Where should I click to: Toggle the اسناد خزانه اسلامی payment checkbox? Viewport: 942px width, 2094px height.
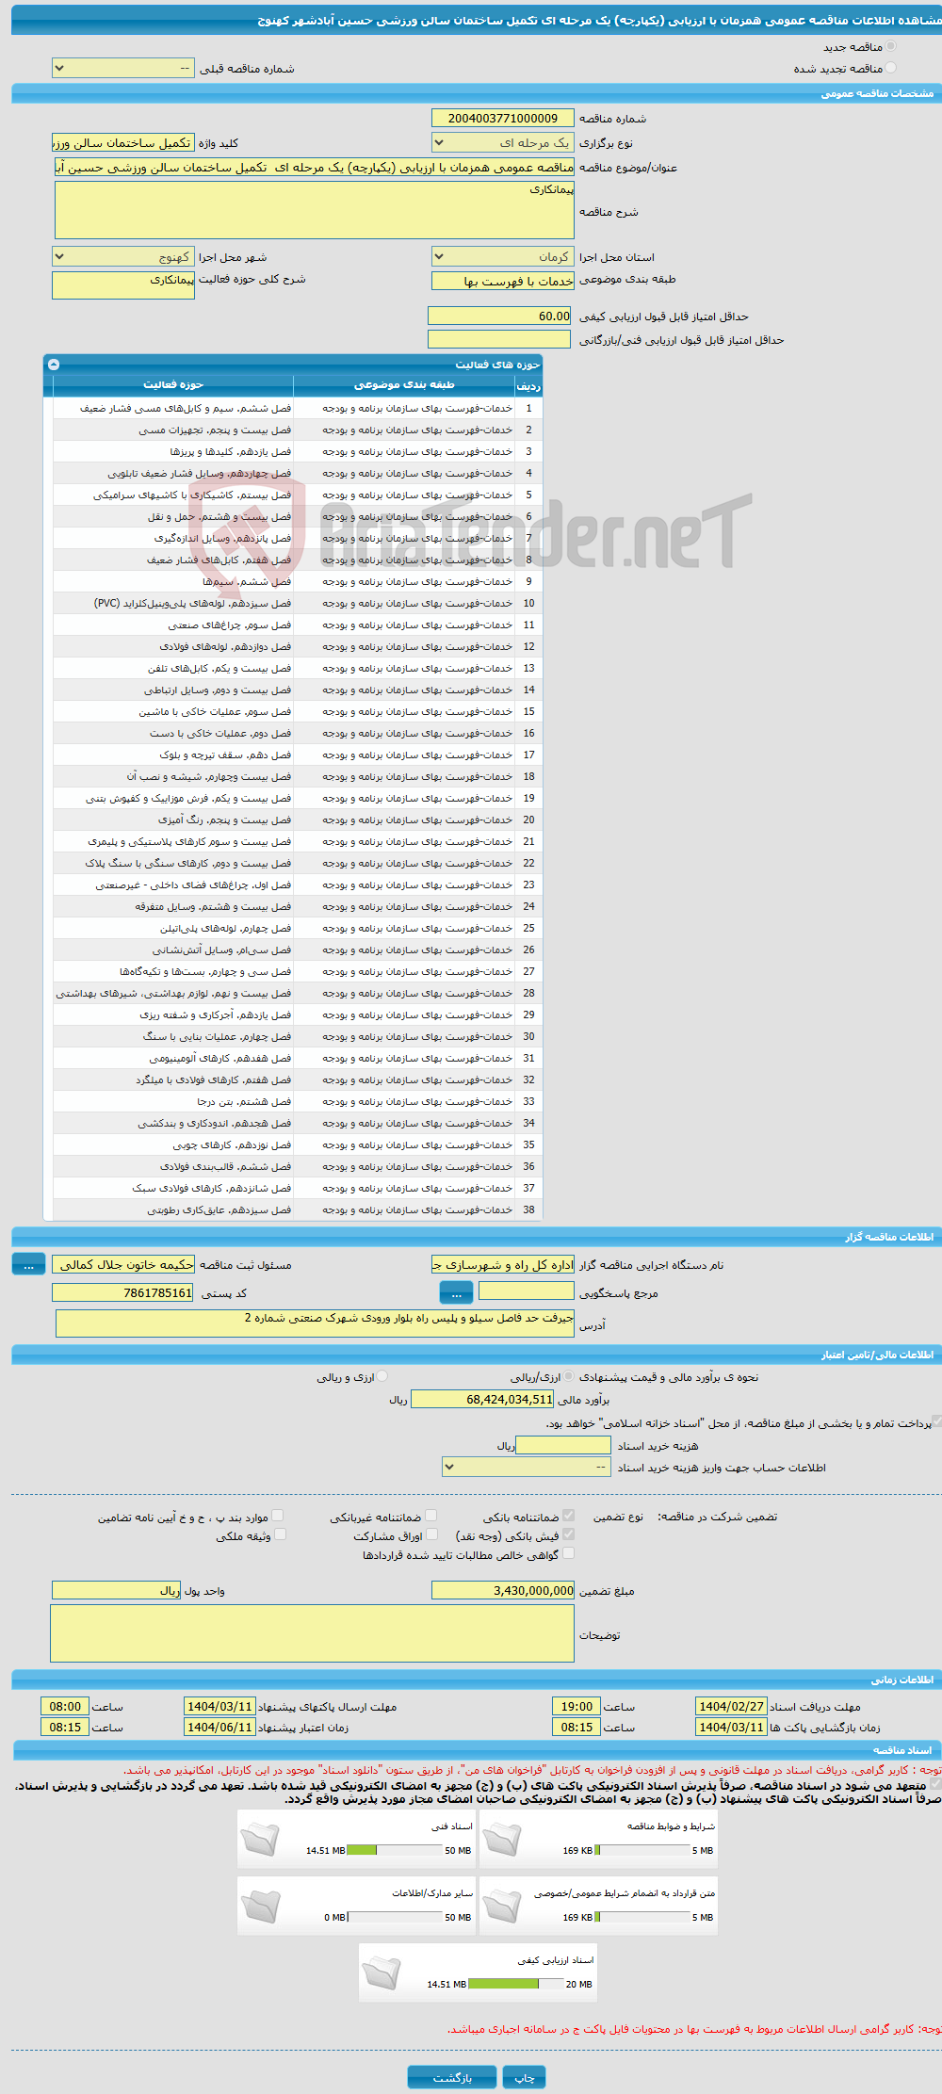(936, 1420)
